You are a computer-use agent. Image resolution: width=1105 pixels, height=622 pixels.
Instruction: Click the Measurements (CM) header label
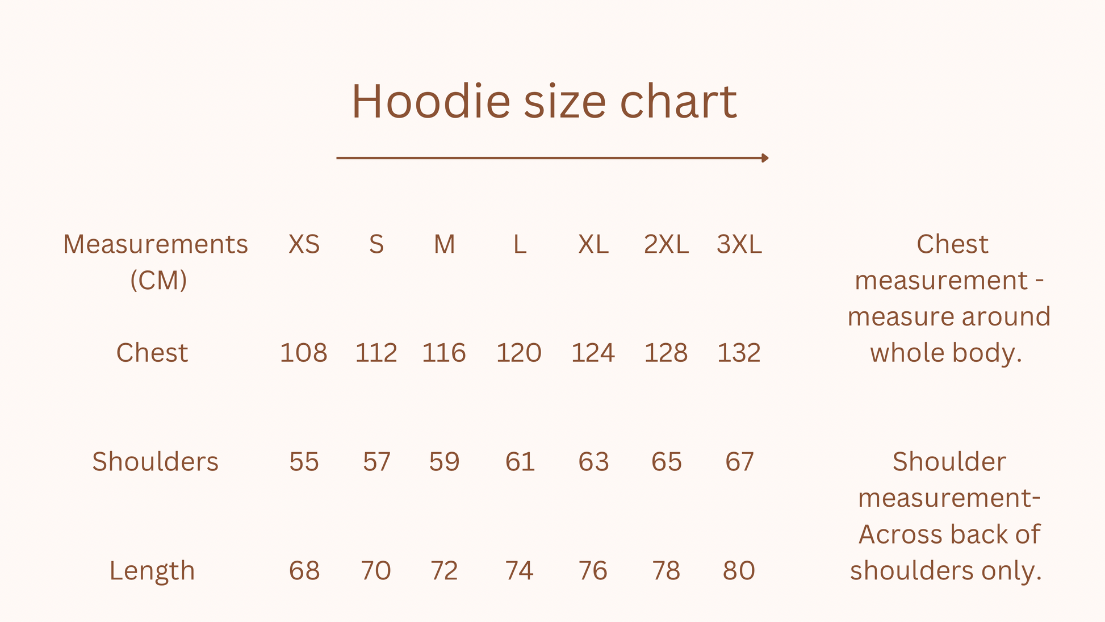(156, 262)
